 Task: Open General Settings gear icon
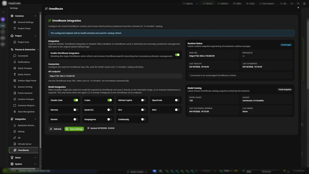[15, 22]
